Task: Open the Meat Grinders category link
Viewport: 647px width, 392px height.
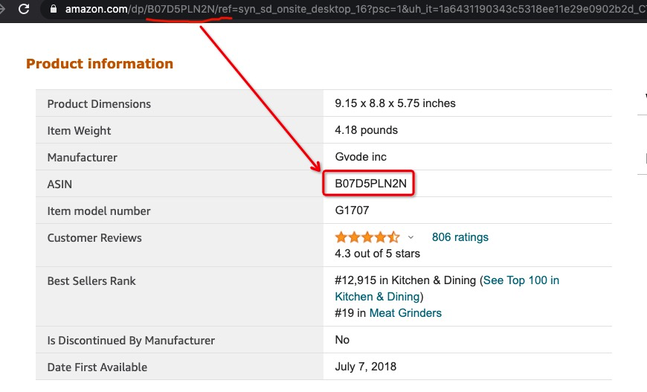Action: click(405, 313)
